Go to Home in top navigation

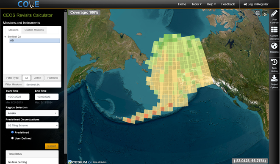tap(182, 4)
